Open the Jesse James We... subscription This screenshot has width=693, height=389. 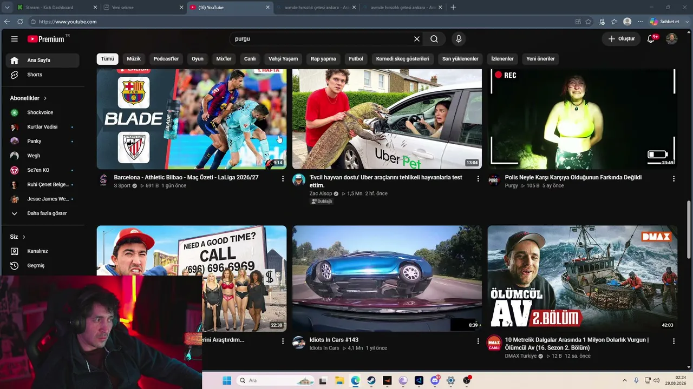pos(44,199)
